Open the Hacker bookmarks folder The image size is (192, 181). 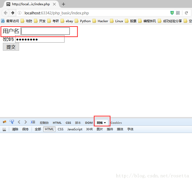100,21
